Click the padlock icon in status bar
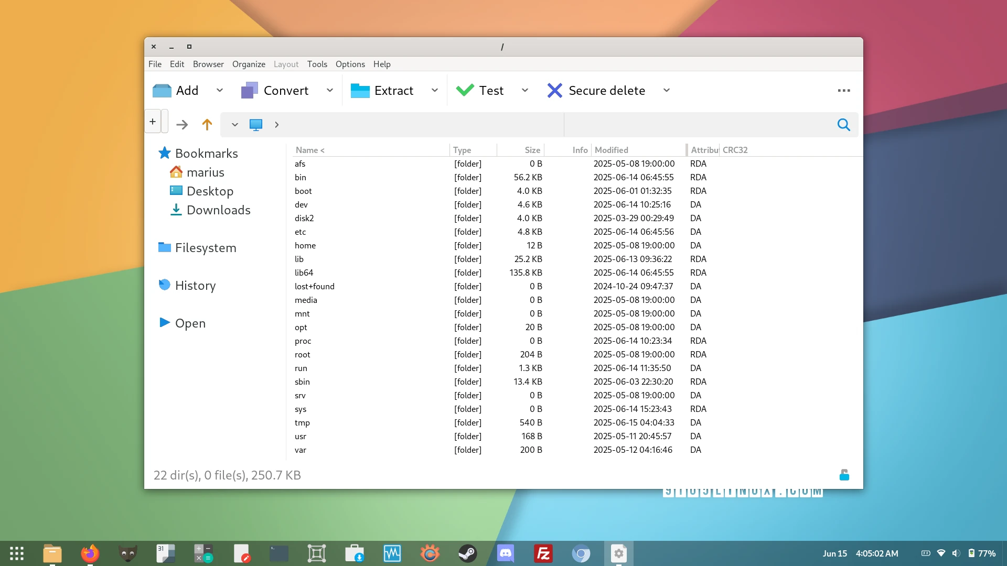Image resolution: width=1007 pixels, height=566 pixels. click(x=844, y=475)
